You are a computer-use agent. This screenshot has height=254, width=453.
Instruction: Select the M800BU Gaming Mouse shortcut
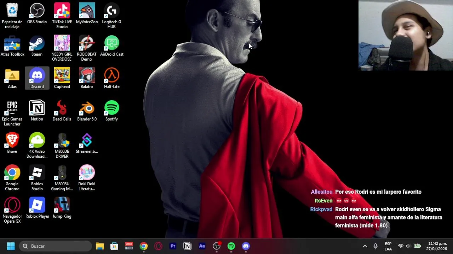pyautogui.click(x=62, y=178)
